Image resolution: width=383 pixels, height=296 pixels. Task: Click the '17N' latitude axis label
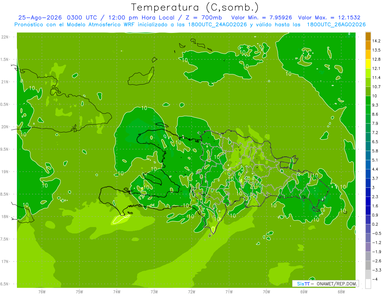point(5,262)
